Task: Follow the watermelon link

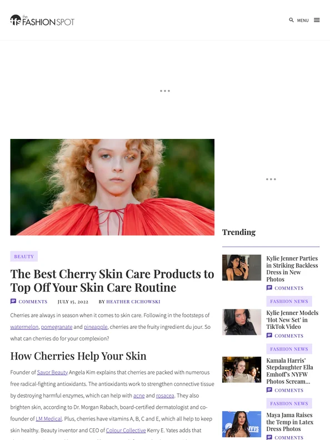Action: 24,327
